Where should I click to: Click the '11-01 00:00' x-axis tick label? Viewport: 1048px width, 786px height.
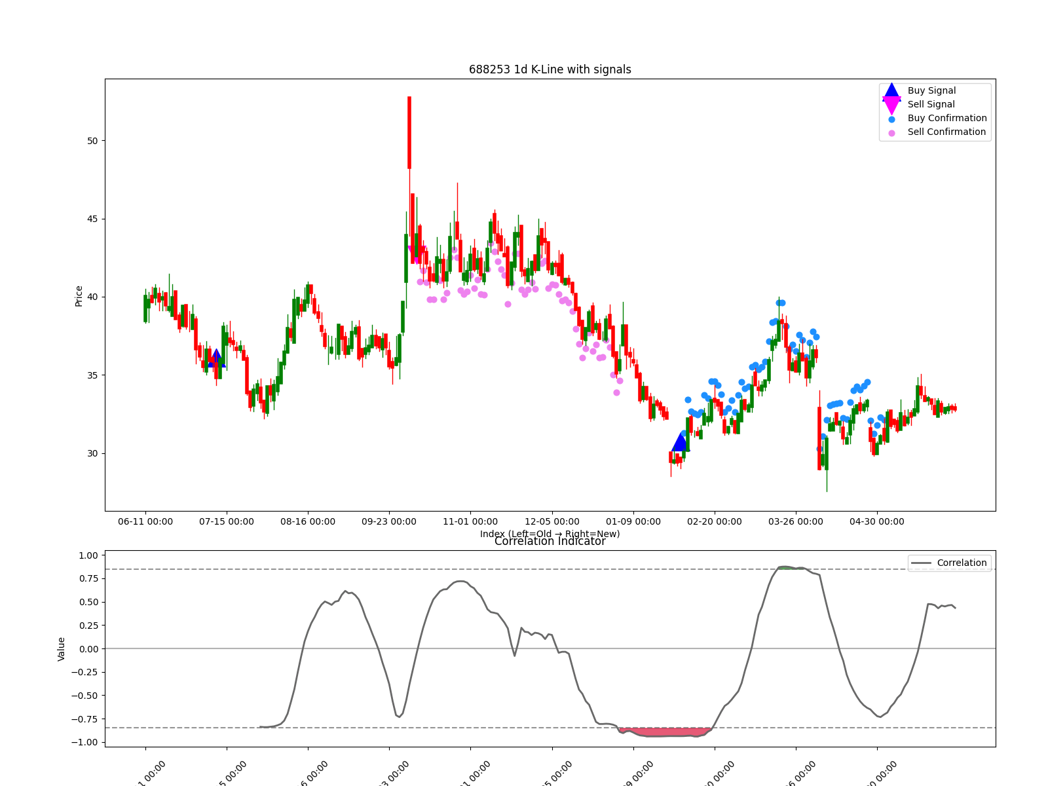(x=470, y=522)
